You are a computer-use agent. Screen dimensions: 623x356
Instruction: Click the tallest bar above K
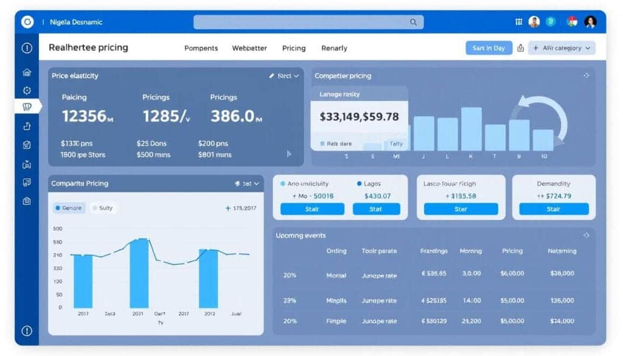point(472,129)
